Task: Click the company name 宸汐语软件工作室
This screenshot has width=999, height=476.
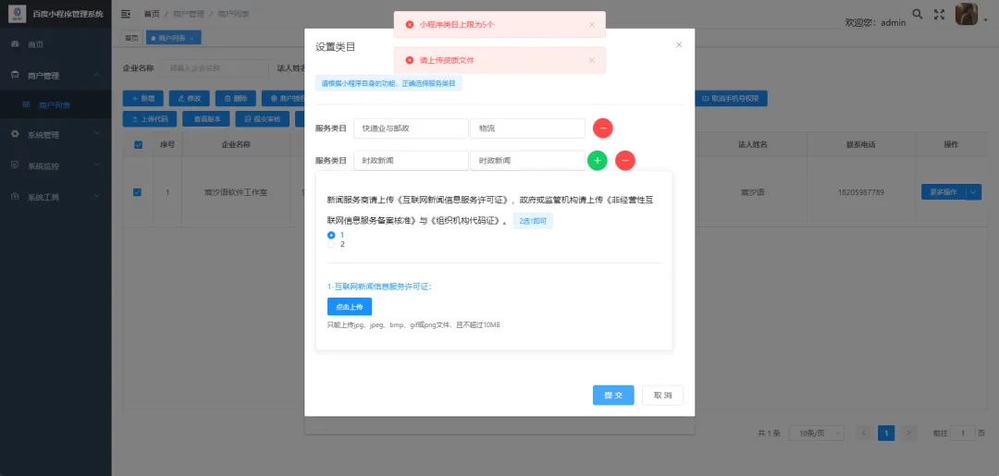Action: pyautogui.click(x=235, y=192)
